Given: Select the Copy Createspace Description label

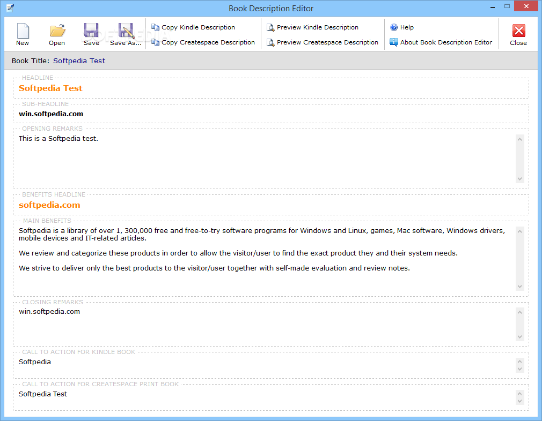Looking at the screenshot, I should (208, 42).
